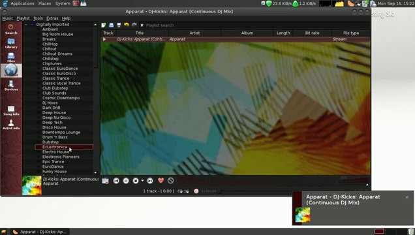The height and width of the screenshot is (235, 415).
Task: Collapse the Digitally Imported tree node
Action: pos(26,24)
